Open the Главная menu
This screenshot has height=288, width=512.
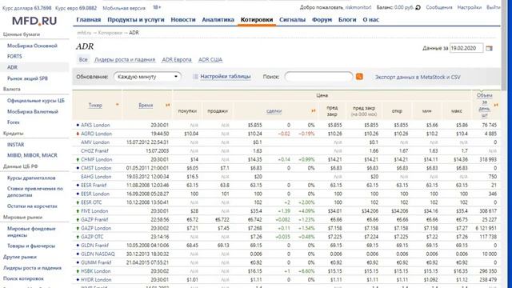(x=89, y=19)
